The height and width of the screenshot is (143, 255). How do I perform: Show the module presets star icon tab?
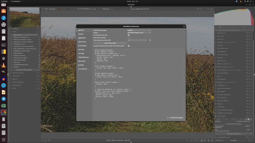click(245, 27)
